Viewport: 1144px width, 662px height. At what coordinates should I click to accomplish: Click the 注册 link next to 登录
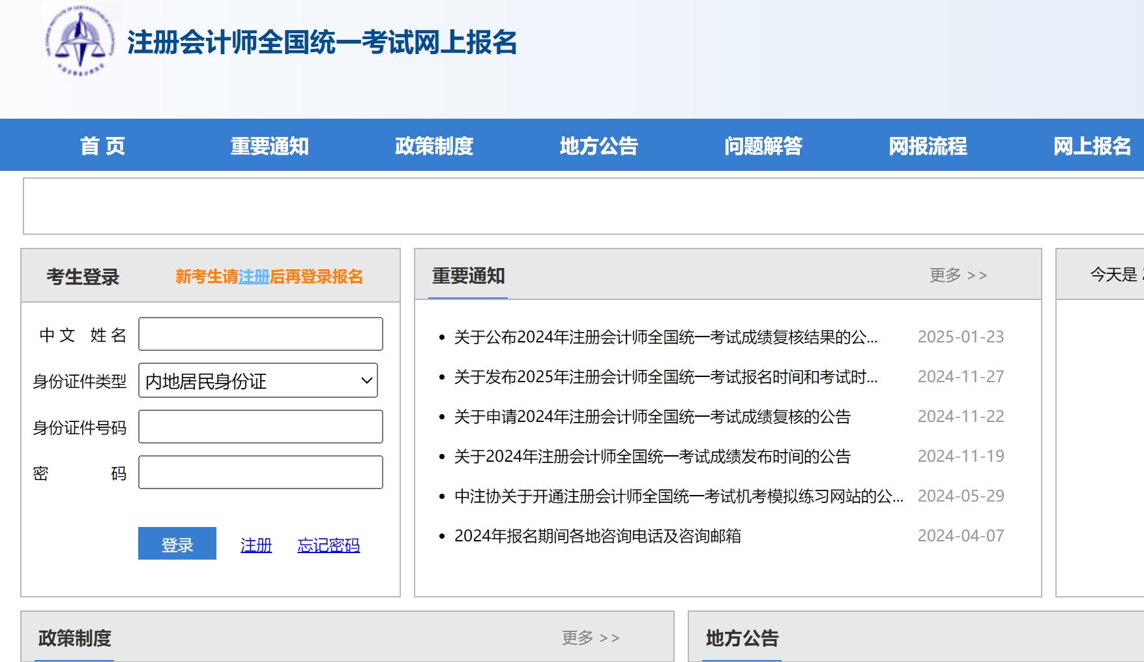coord(256,545)
